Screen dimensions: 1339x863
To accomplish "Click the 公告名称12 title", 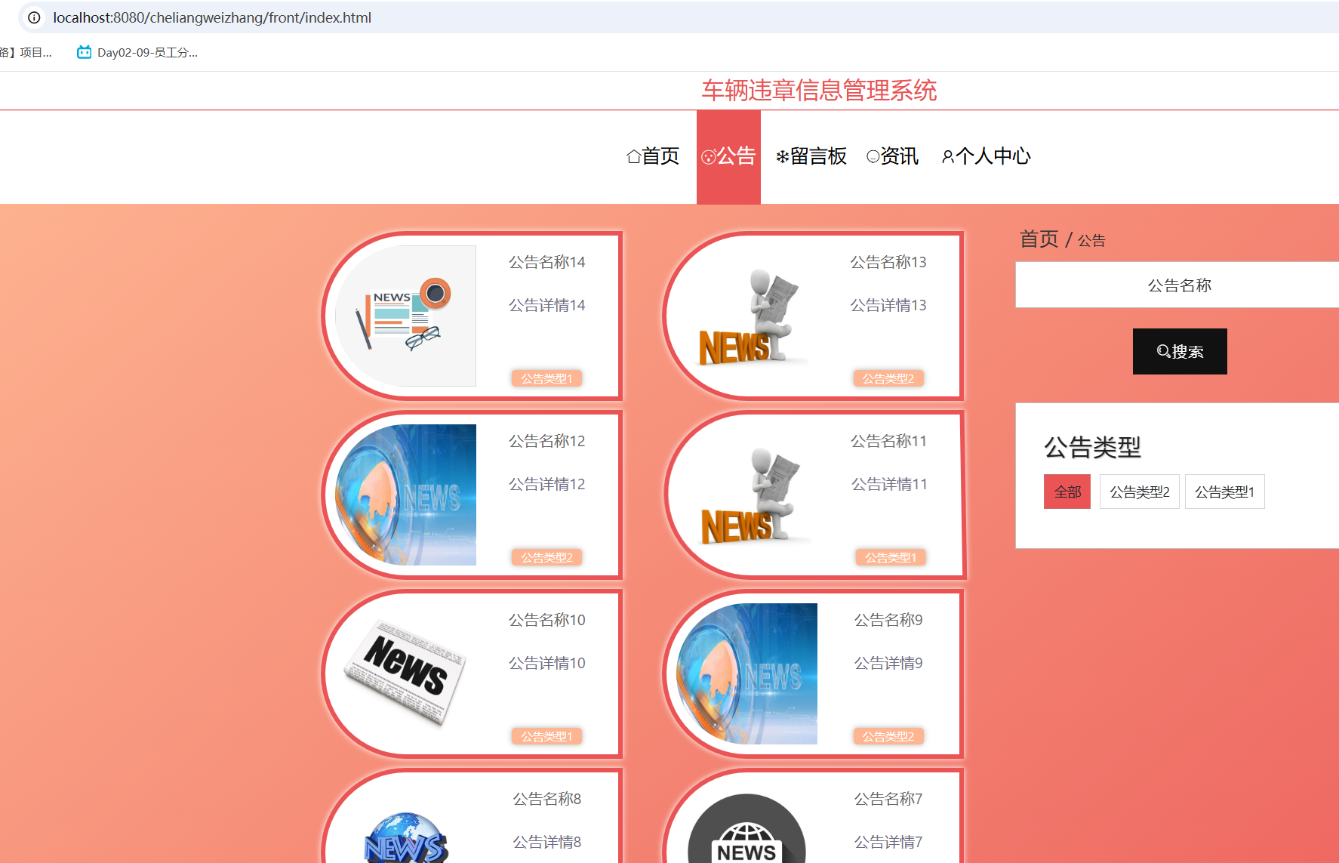I will pyautogui.click(x=547, y=441).
